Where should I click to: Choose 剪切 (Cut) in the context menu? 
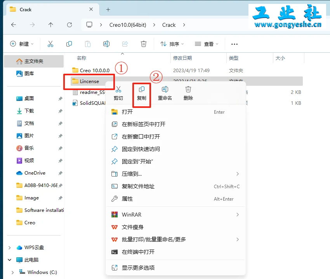click(x=118, y=93)
